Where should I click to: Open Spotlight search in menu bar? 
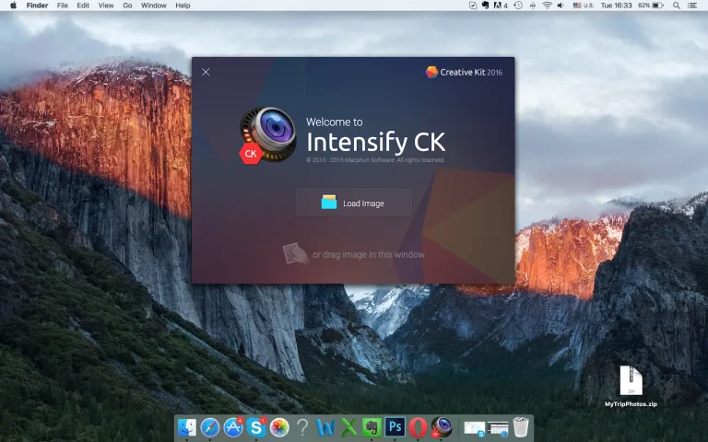click(x=678, y=6)
